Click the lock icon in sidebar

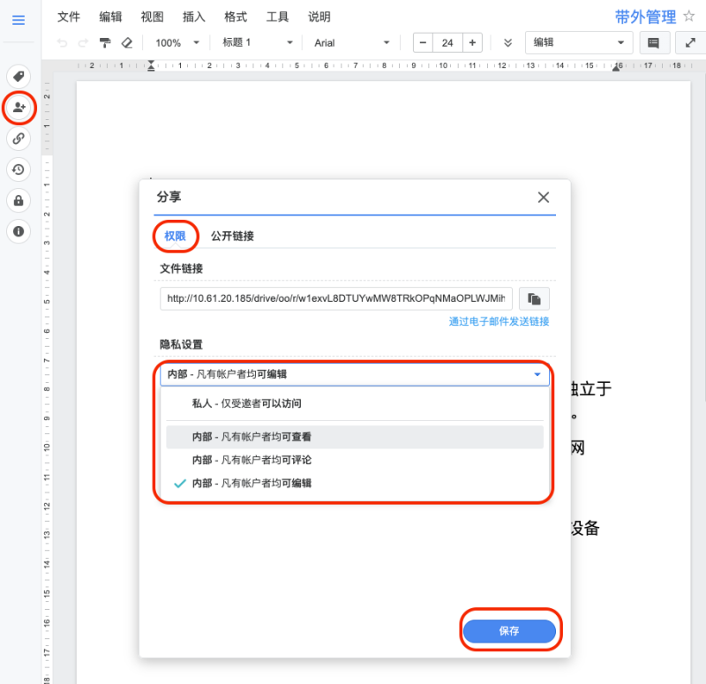click(x=19, y=200)
